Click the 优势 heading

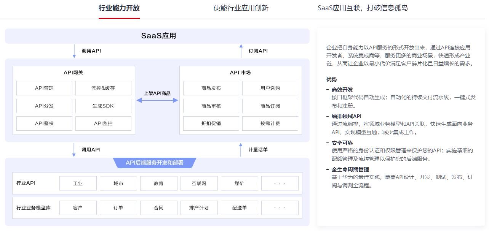tap(332, 79)
